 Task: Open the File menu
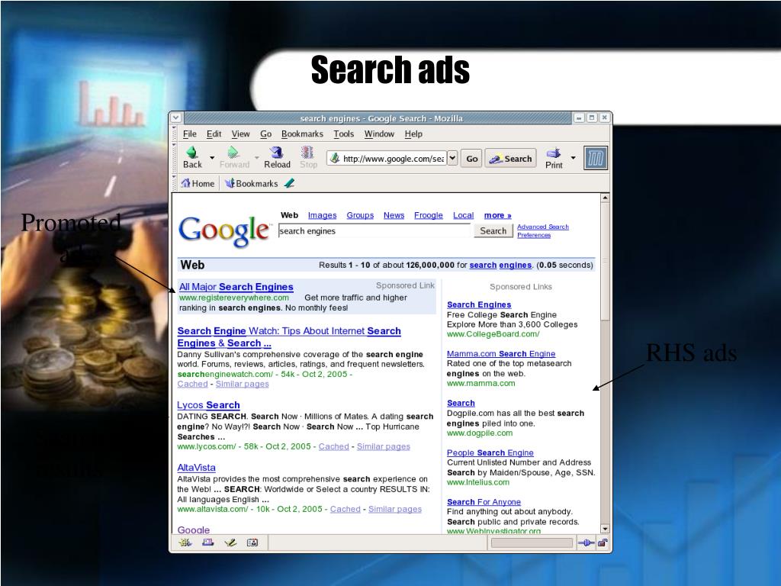tap(189, 134)
